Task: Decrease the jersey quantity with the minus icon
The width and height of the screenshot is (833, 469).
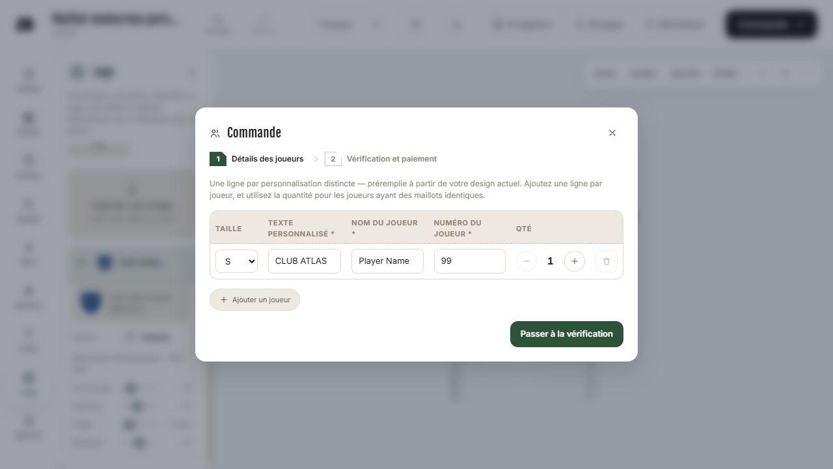Action: tap(526, 261)
